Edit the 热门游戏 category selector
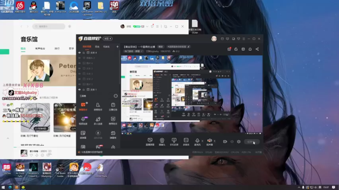Viewport: 339px width, 190px height. [133, 51]
